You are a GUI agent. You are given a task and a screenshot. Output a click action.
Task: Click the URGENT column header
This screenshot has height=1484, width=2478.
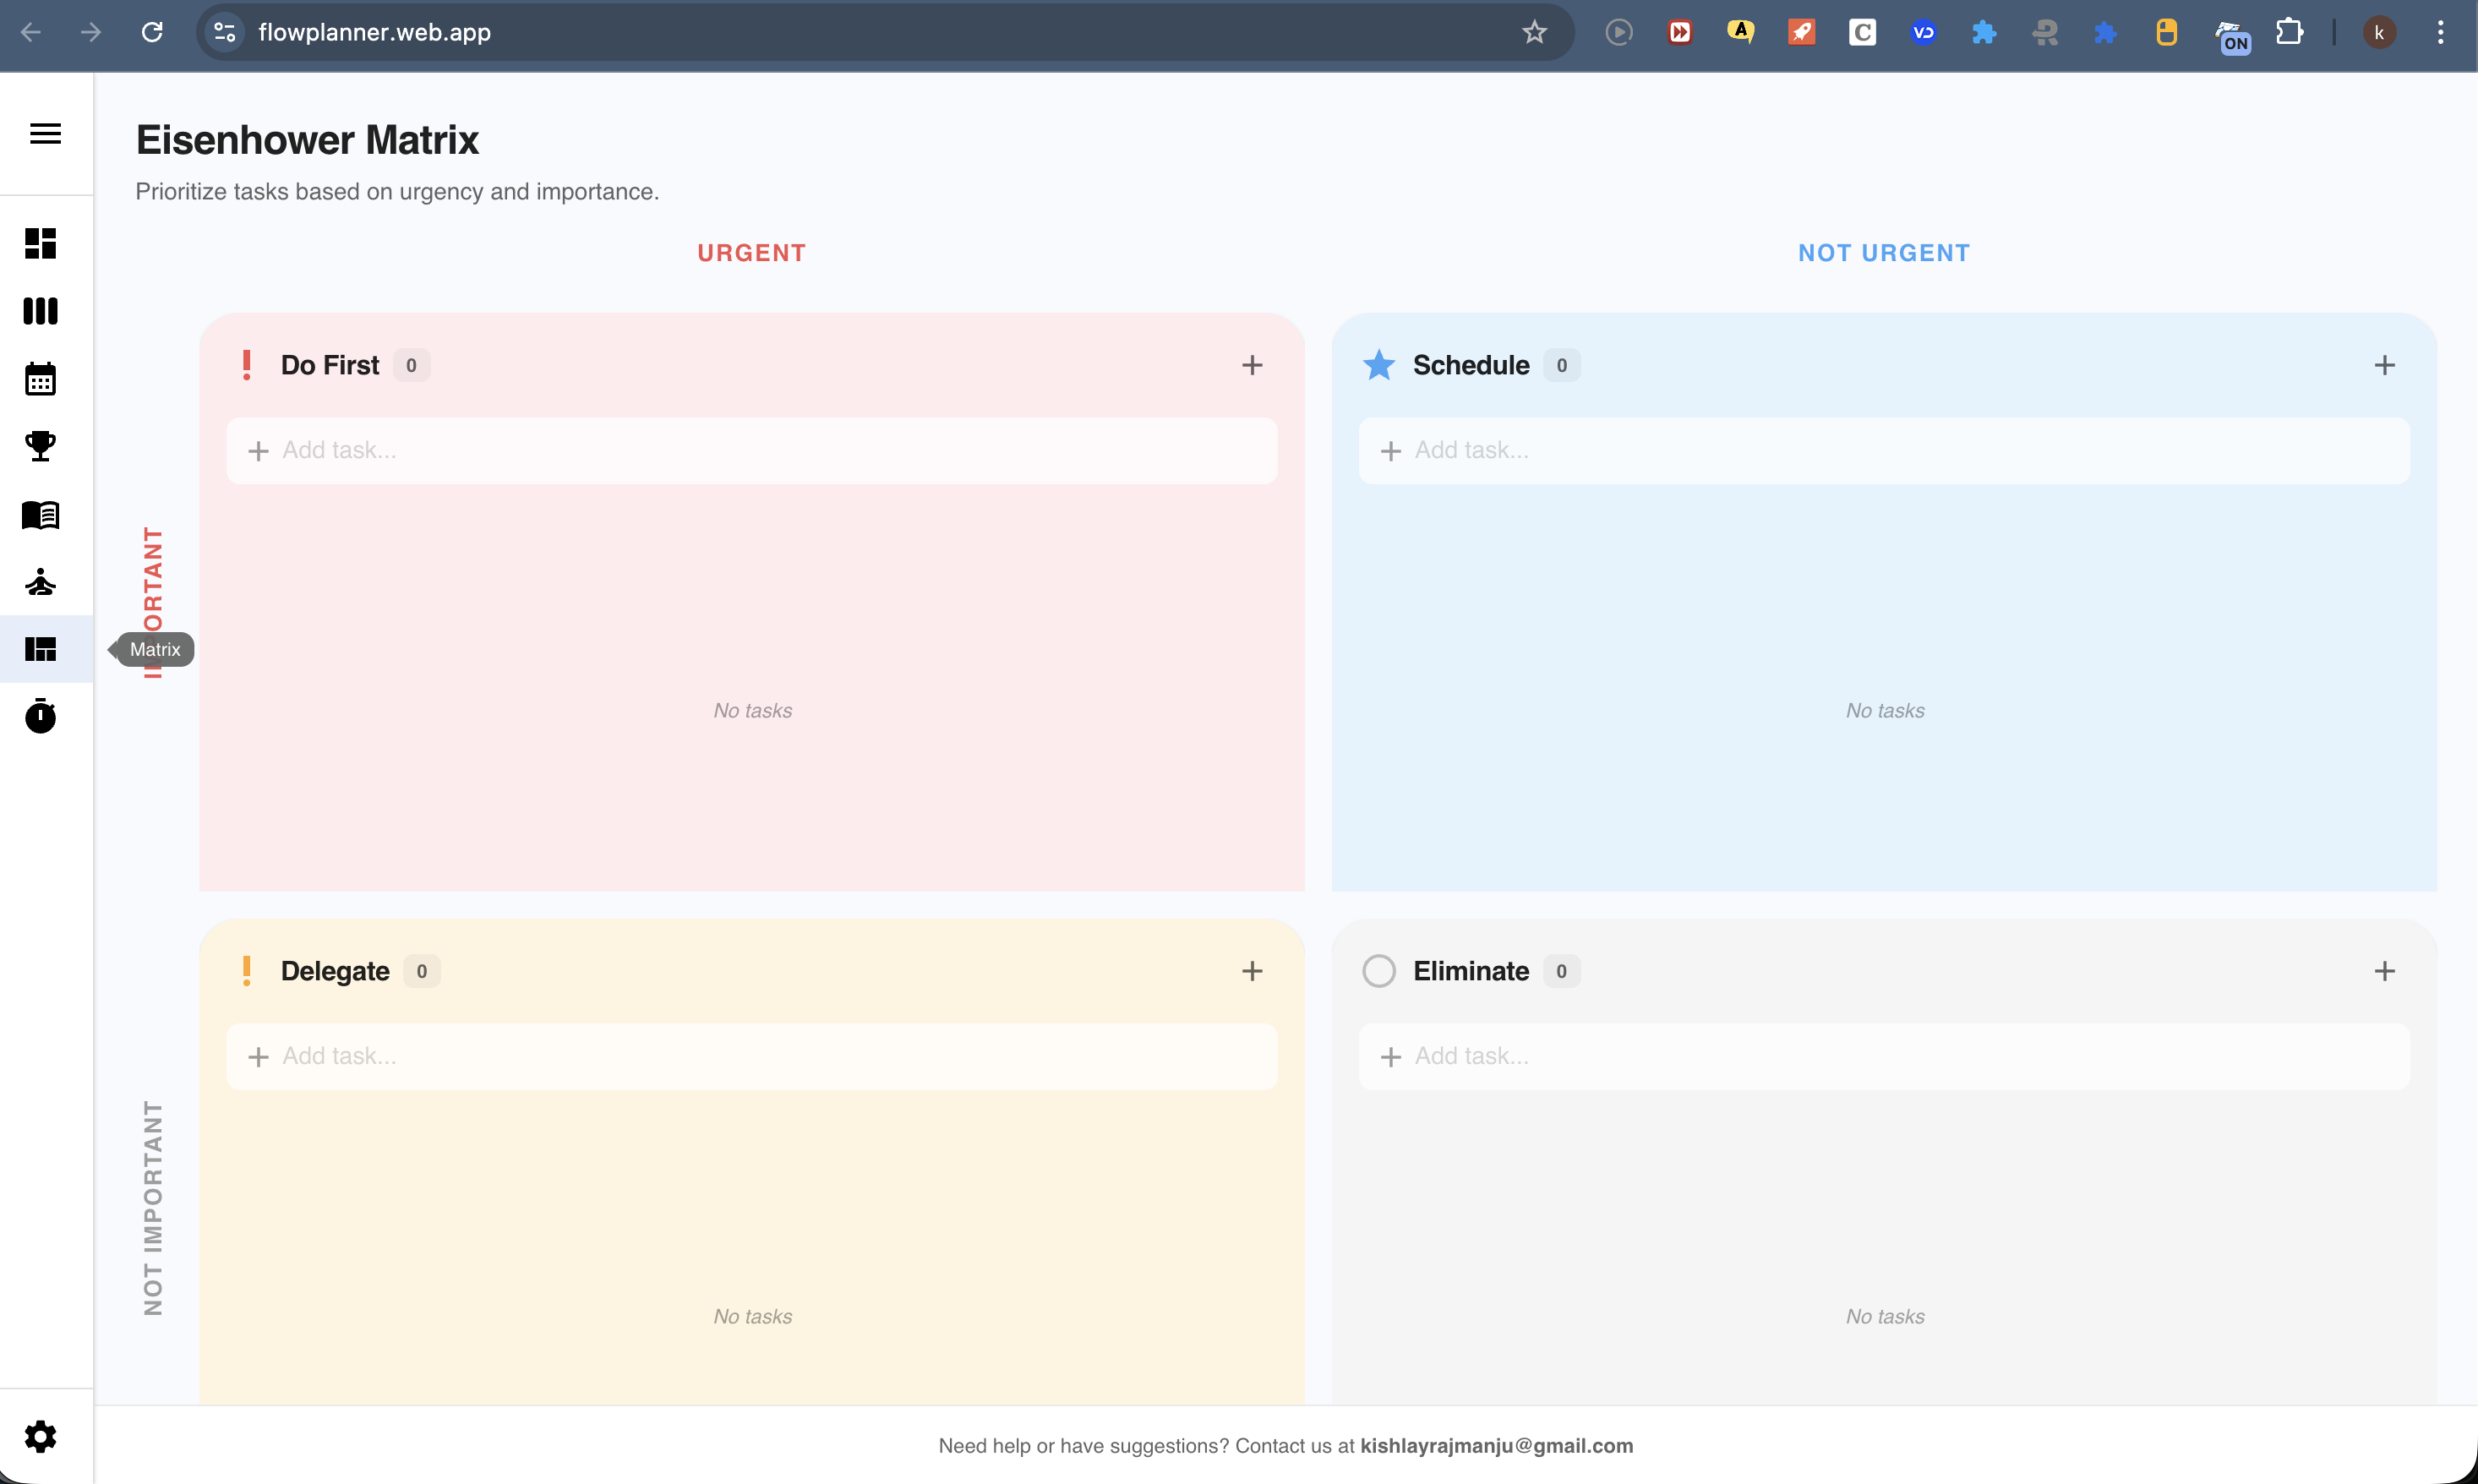click(x=751, y=252)
